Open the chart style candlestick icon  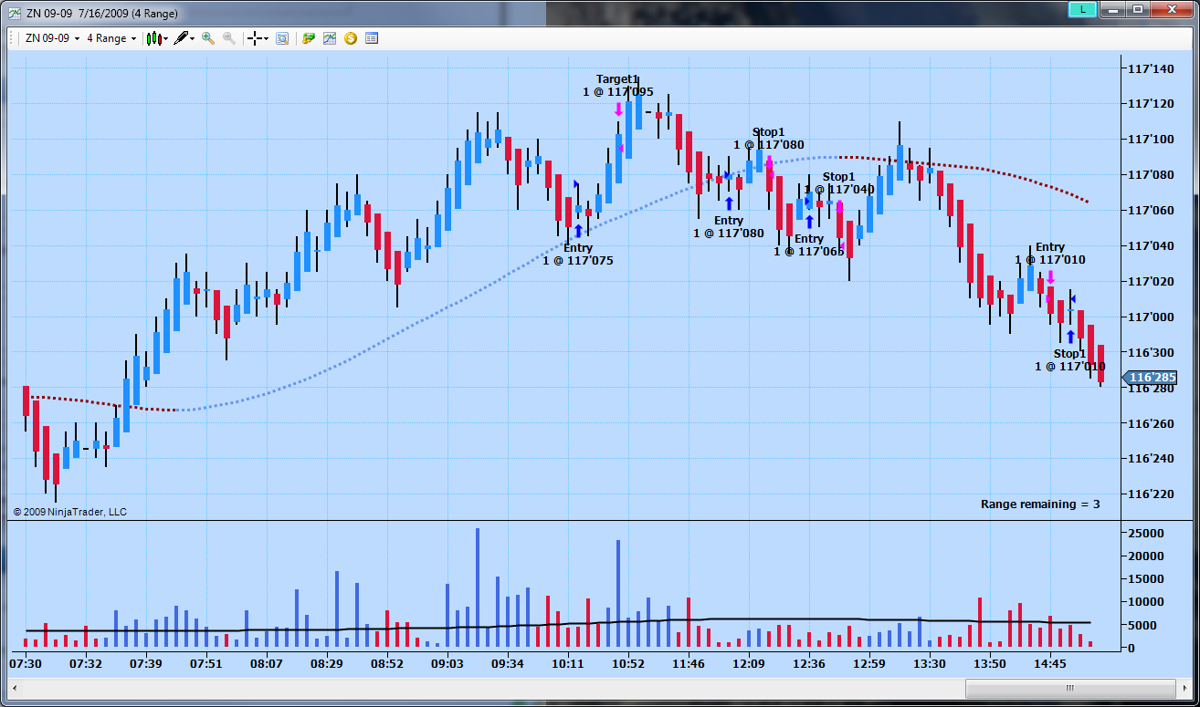click(x=153, y=38)
